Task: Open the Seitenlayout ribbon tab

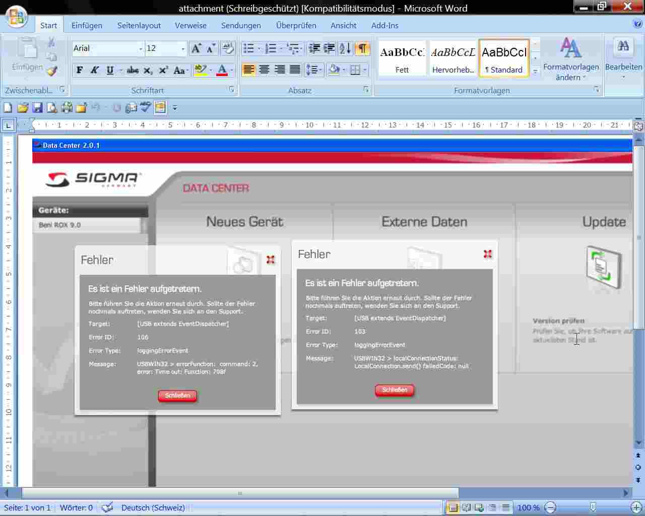Action: tap(139, 25)
